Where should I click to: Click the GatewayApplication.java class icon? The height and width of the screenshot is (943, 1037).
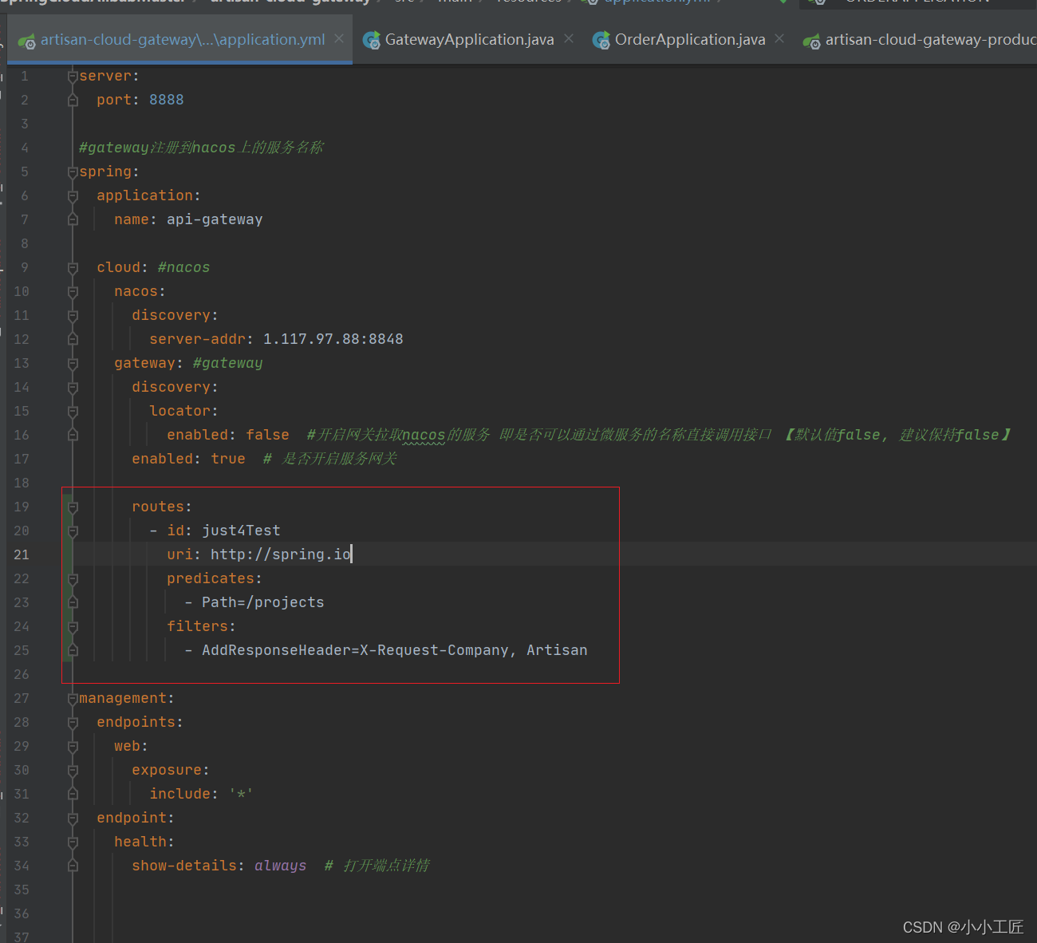pyautogui.click(x=372, y=41)
